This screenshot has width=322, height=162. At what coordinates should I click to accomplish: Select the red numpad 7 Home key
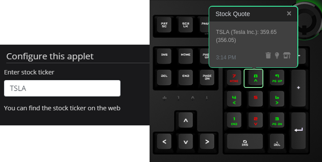click(x=234, y=78)
